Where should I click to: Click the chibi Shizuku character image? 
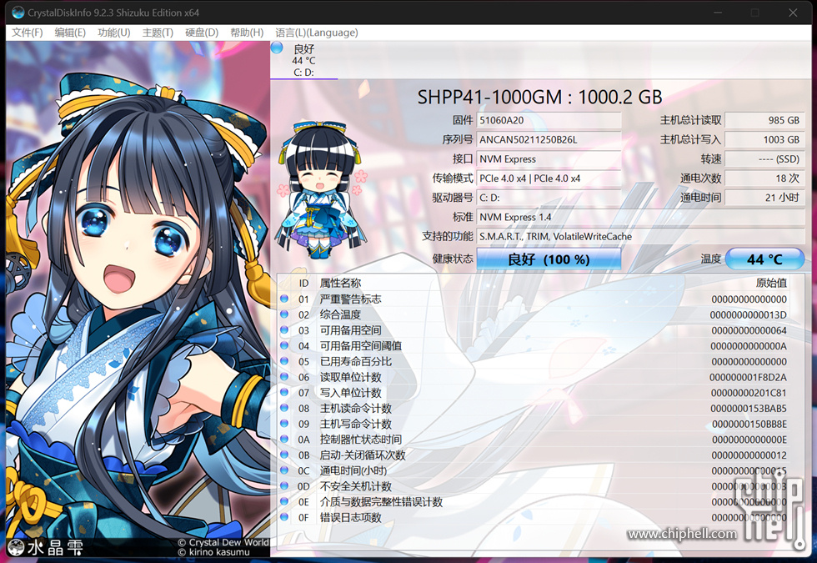(x=322, y=189)
